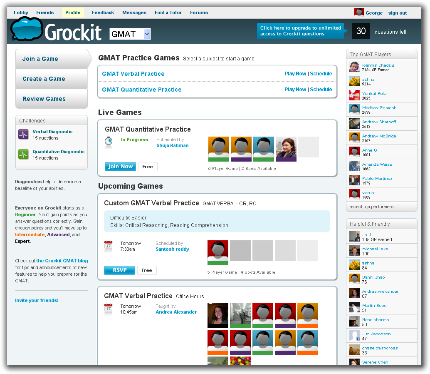Click George's avatar in the top bar
The height and width of the screenshot is (374, 430).
[359, 12]
